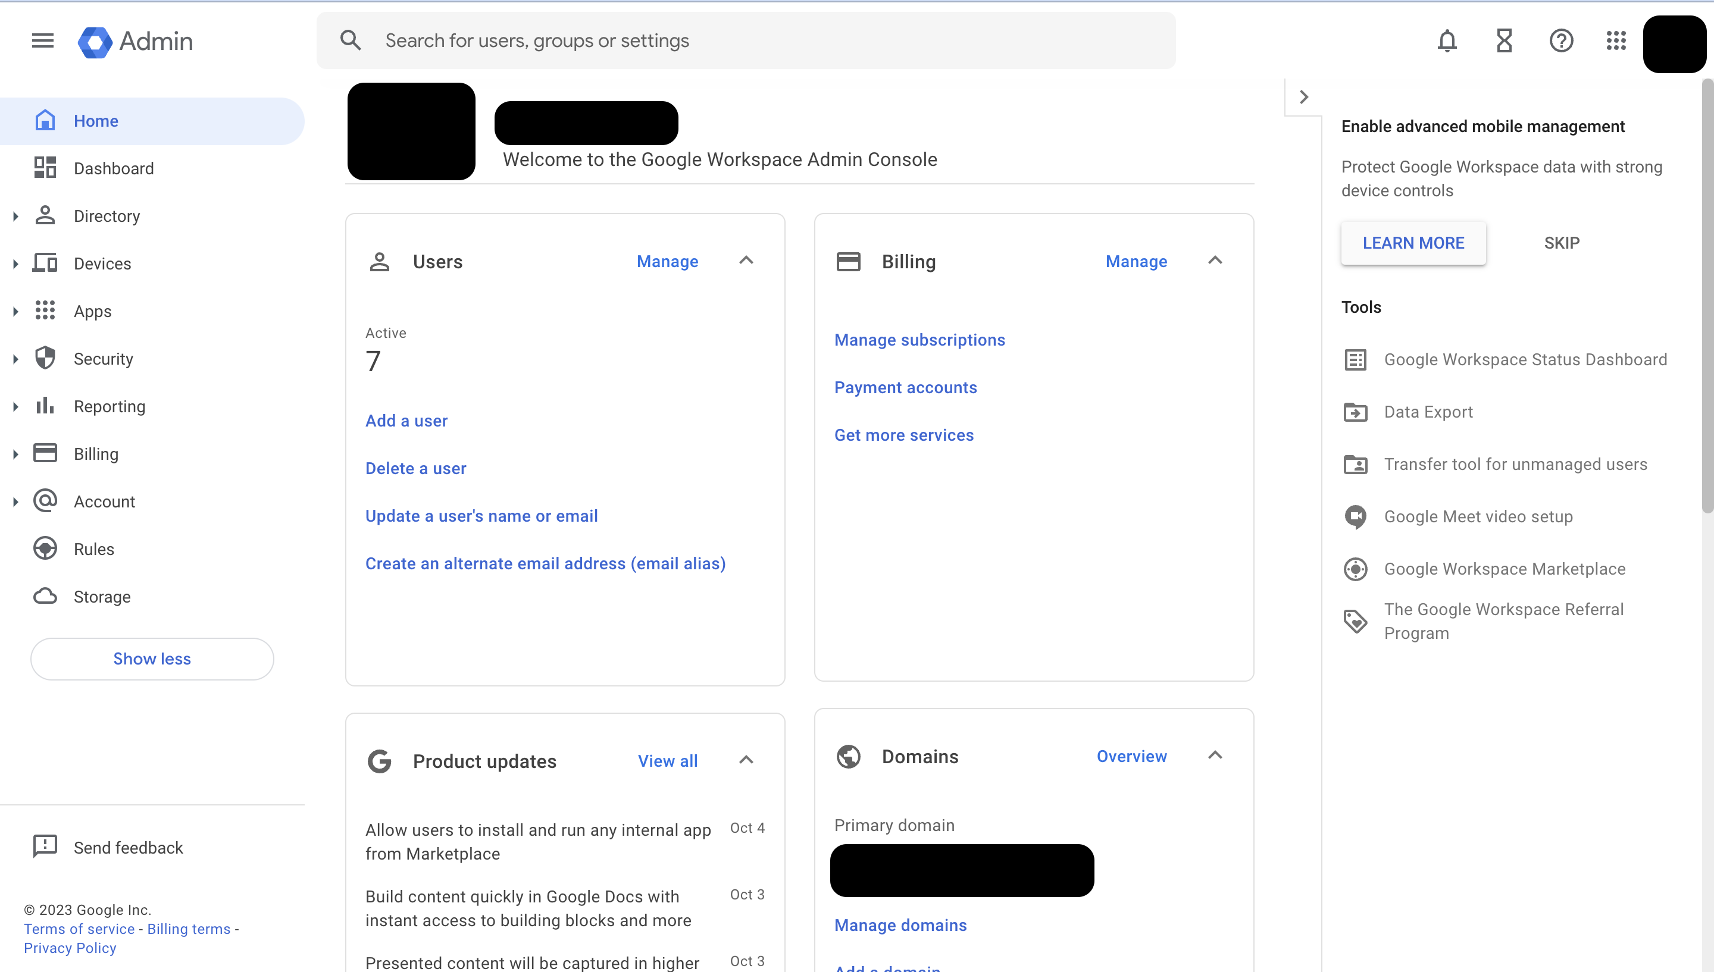
Task: Click the right panel vertical scrollbar
Action: (1707, 297)
